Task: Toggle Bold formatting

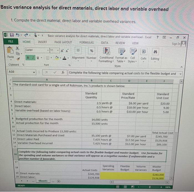Action: click(x=28, y=58)
